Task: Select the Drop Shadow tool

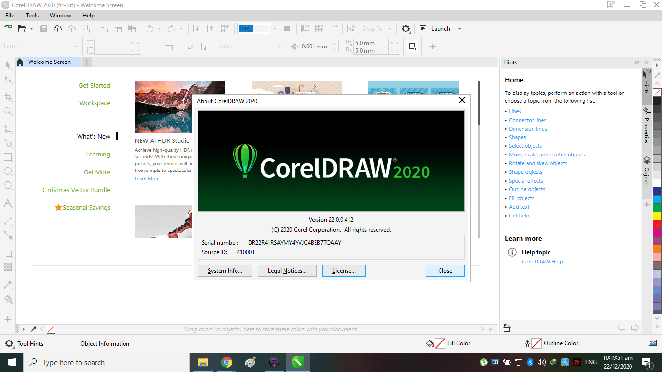Action: coord(8,253)
